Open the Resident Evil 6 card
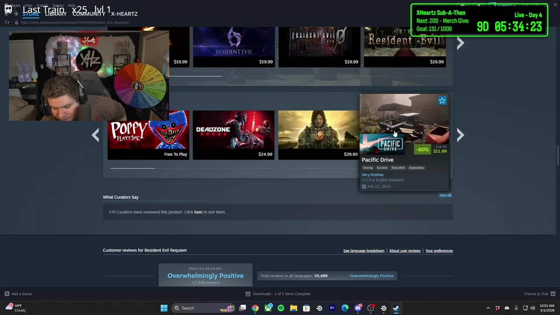The height and width of the screenshot is (315, 560). pyautogui.click(x=234, y=47)
